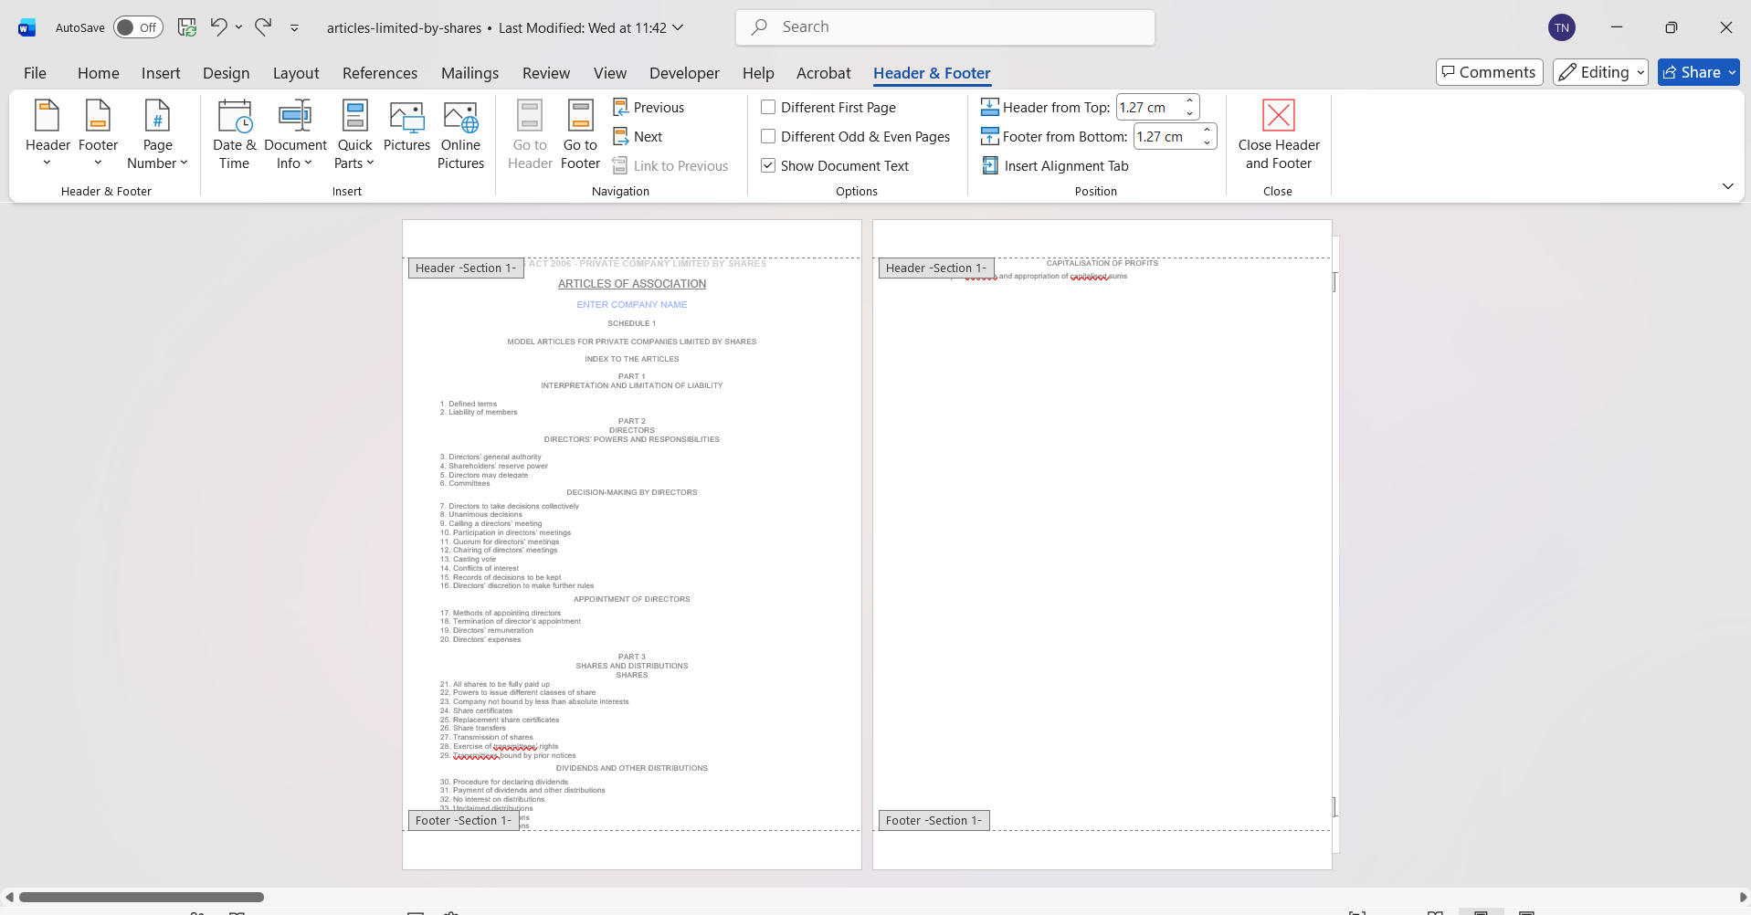Click '3. Directors' general authority' index line

tap(490, 457)
